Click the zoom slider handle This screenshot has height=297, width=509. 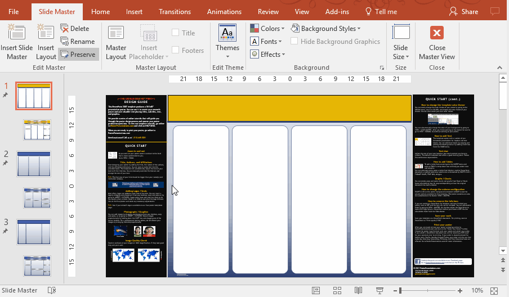[400, 291]
